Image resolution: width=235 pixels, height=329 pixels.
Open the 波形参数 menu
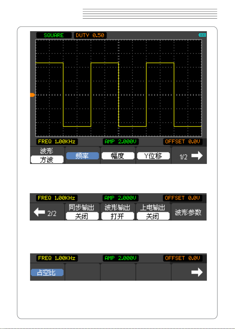[x=188, y=212]
